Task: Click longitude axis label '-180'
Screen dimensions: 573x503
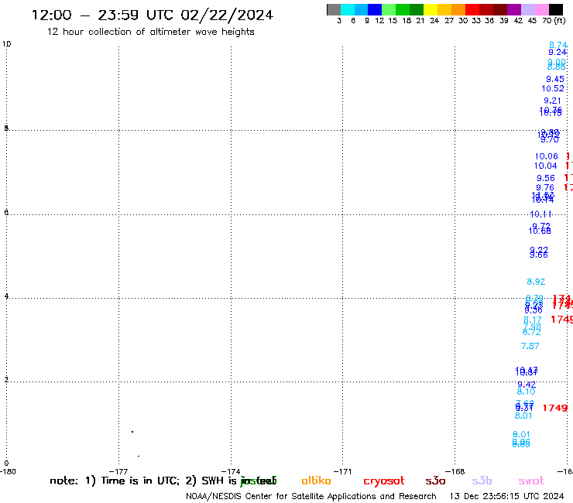Action: click(8, 471)
